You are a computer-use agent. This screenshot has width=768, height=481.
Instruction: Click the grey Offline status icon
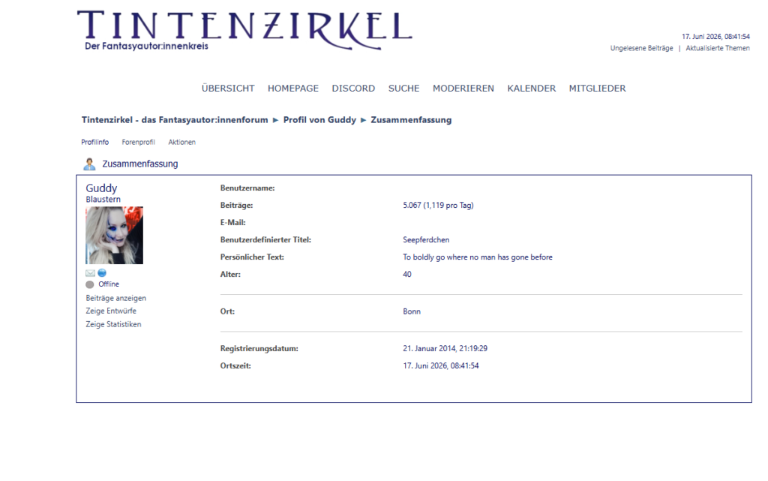coord(90,284)
